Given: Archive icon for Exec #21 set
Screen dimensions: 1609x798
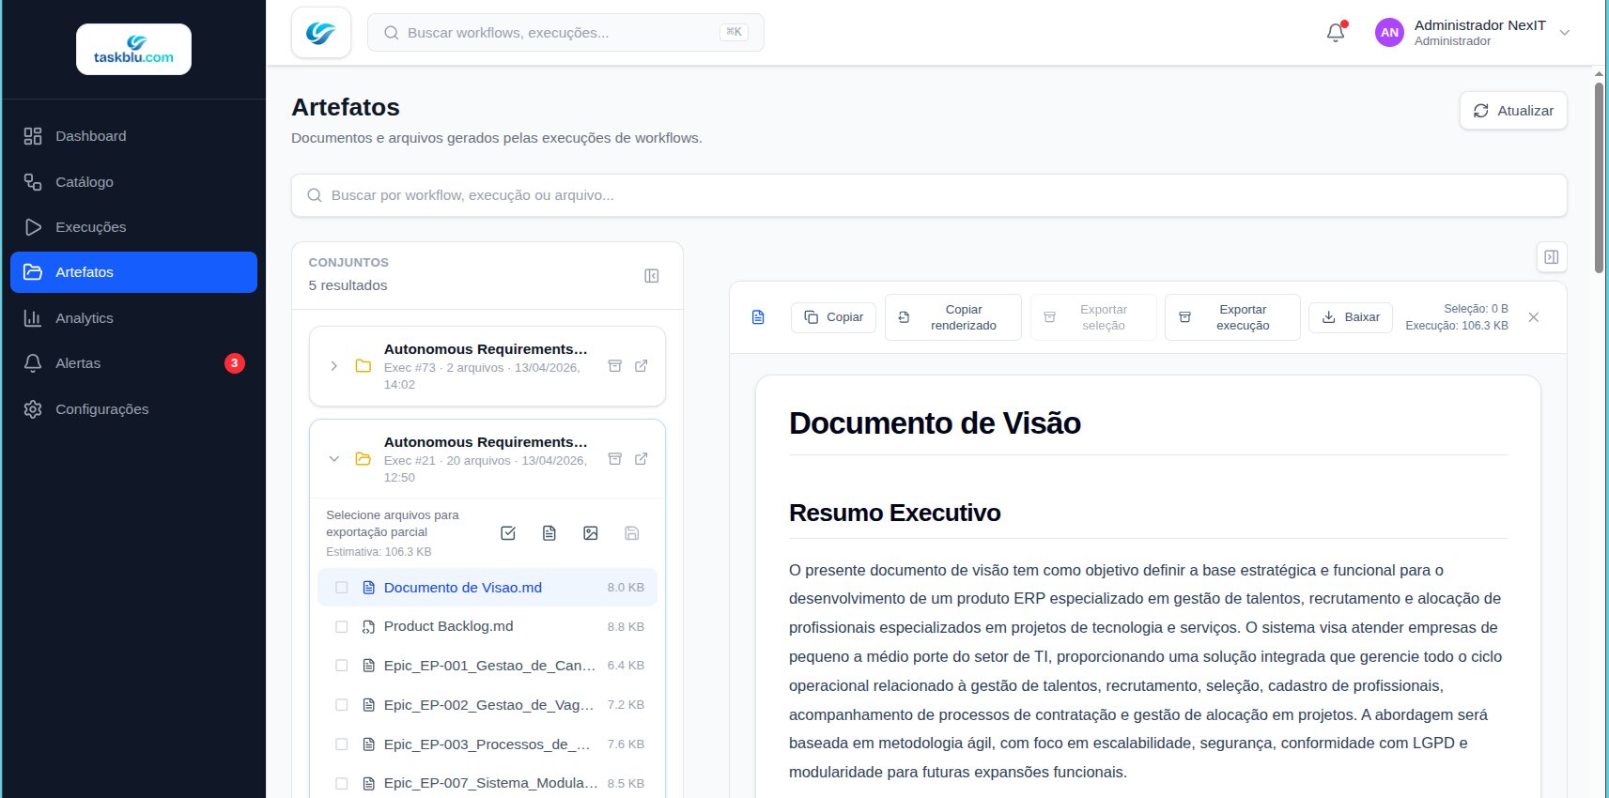Looking at the screenshot, I should (615, 459).
